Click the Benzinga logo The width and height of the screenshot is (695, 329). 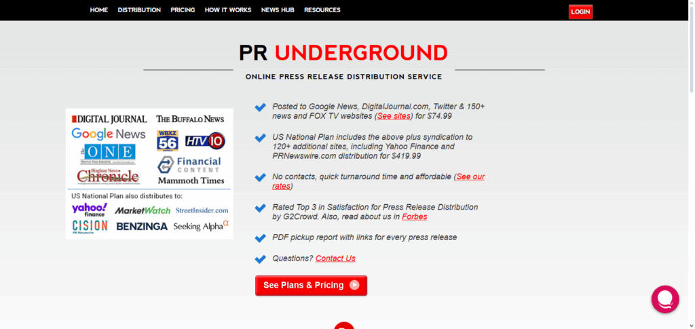click(x=142, y=227)
